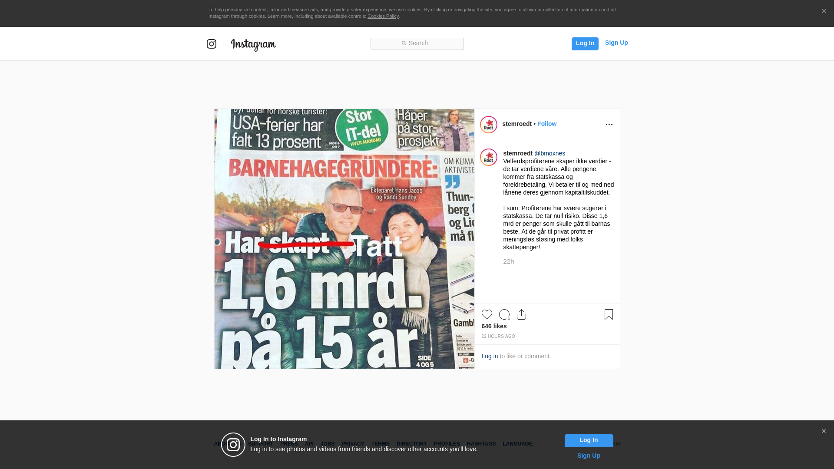Screen dimensions: 834x469
Task: Open the TERMS footer link
Action: 381,444
